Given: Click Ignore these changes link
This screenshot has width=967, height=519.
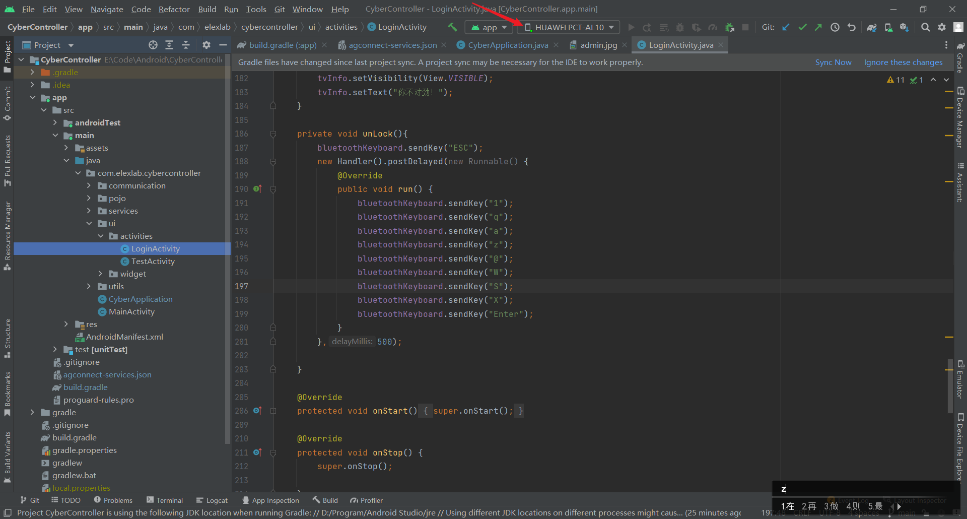Looking at the screenshot, I should (903, 62).
